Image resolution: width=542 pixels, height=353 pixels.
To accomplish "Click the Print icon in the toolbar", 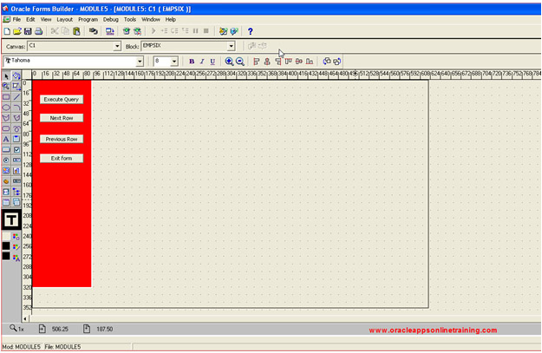I will click(x=38, y=31).
